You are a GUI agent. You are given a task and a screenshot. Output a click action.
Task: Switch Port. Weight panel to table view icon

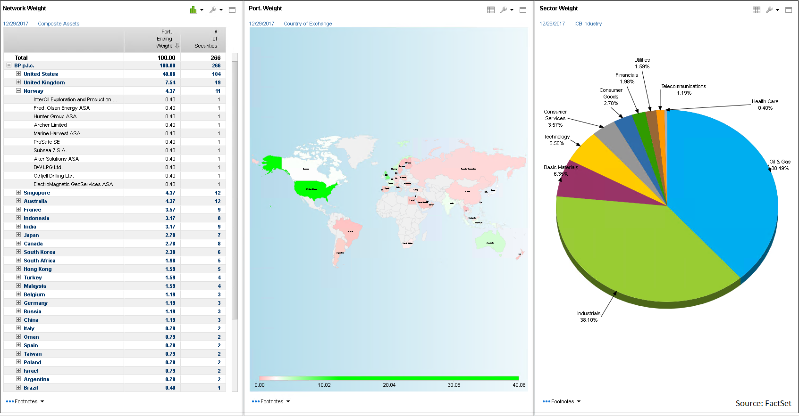tap(491, 9)
